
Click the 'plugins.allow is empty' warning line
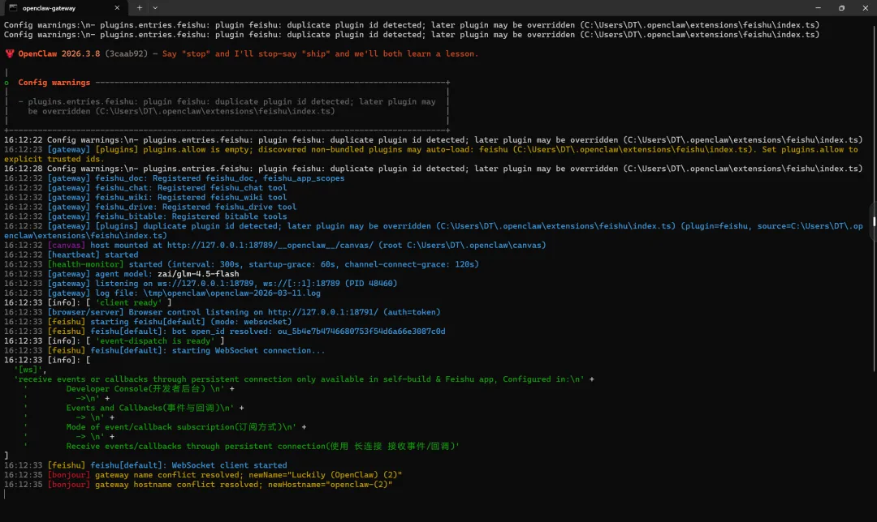pyautogui.click(x=430, y=150)
